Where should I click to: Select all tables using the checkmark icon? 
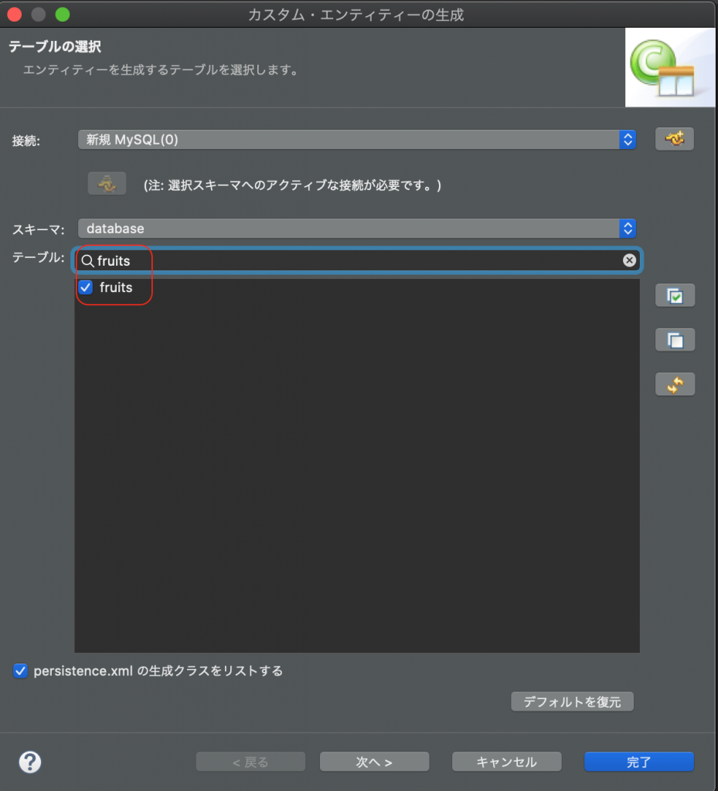click(674, 295)
